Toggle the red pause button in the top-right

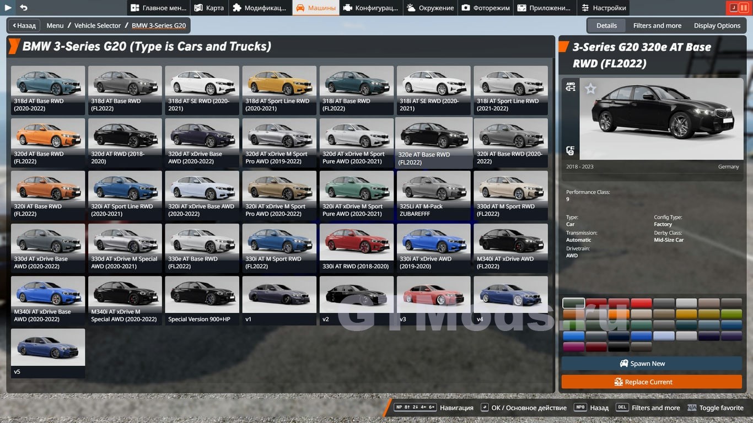(744, 8)
